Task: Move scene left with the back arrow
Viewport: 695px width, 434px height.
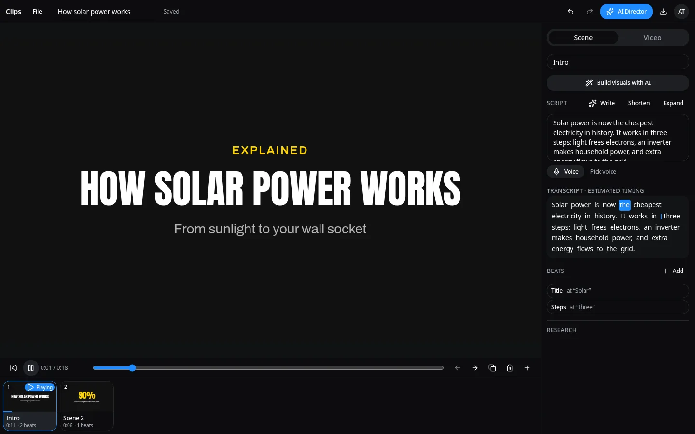Action: (x=458, y=368)
